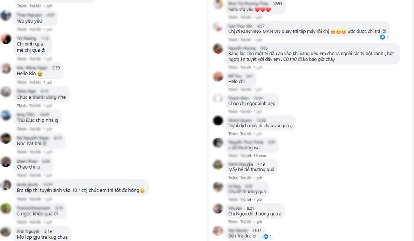This screenshot has height=241, width=414.
Task: Open avatar of "Rang lạc cho một tý dầu" commenter
Action: (x=218, y=49)
